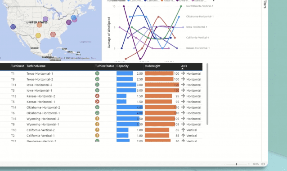Click the green check status icon for Texas-Horizontal-1
Screen dimensions: 287x171
pos(97,73)
